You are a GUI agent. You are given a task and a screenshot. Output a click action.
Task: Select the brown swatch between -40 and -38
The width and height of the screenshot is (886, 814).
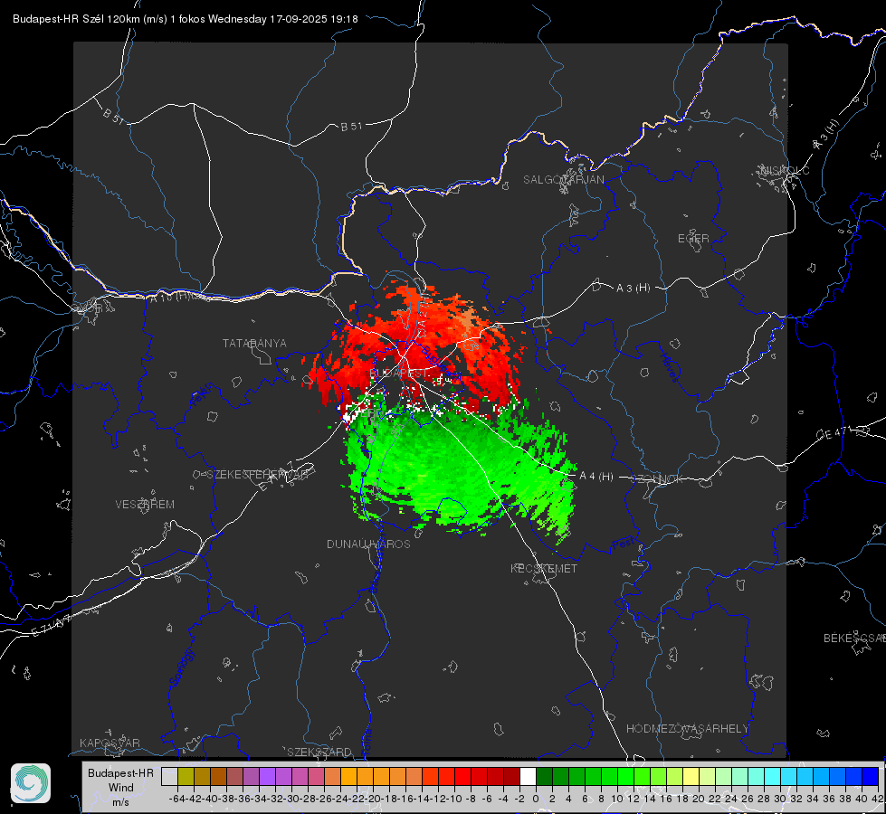[x=218, y=776]
